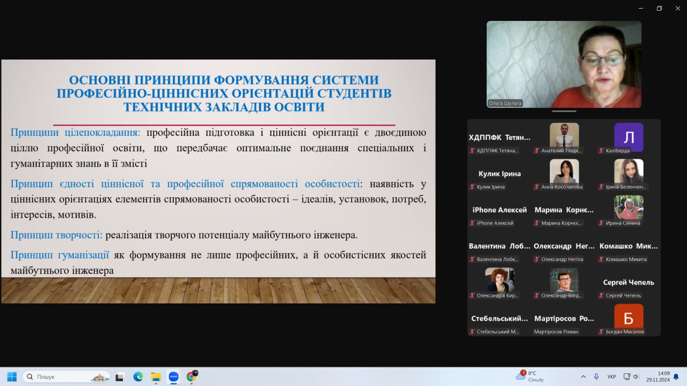Click the microphone icon in system tray
Screen dimensions: 687x386
point(596,376)
